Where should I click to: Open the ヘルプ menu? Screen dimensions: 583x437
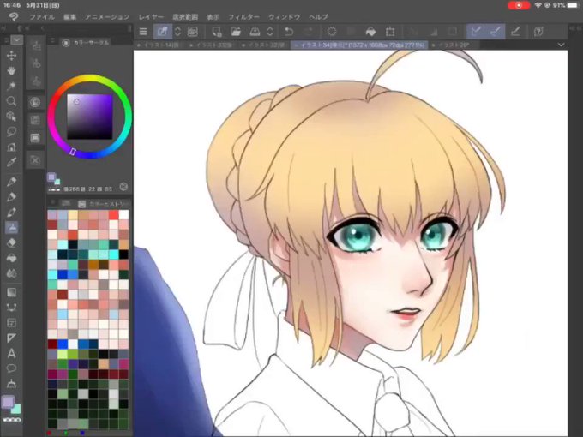coord(318,17)
